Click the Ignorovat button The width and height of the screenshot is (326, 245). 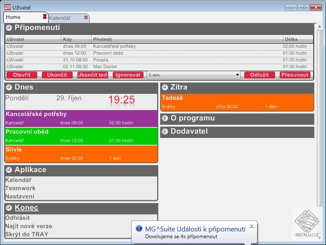(128, 75)
